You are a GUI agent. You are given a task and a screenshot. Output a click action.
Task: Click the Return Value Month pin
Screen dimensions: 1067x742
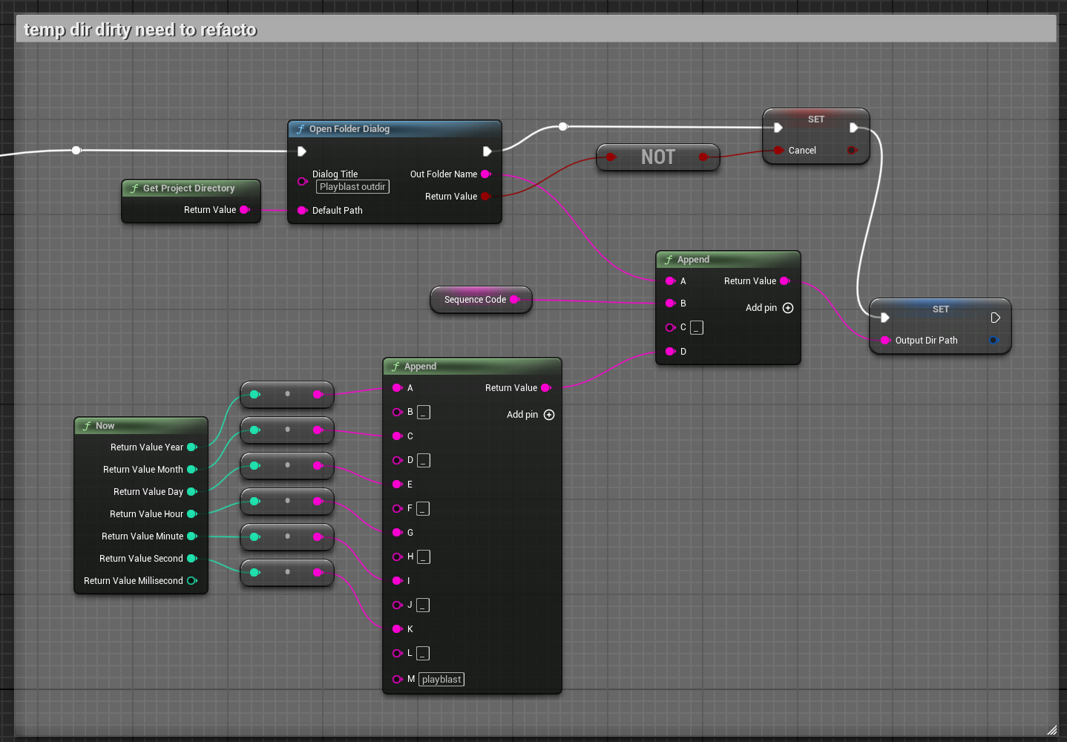192,470
